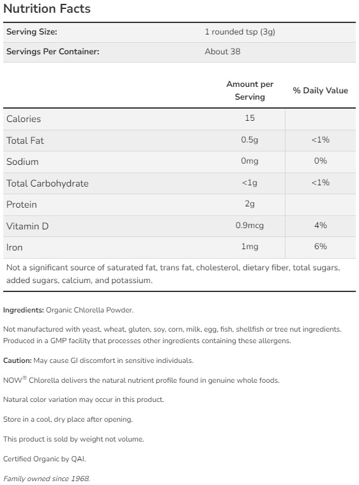This screenshot has width=359, height=485.
Task: Select the Store in a cool, dry place line
Action: click(68, 419)
